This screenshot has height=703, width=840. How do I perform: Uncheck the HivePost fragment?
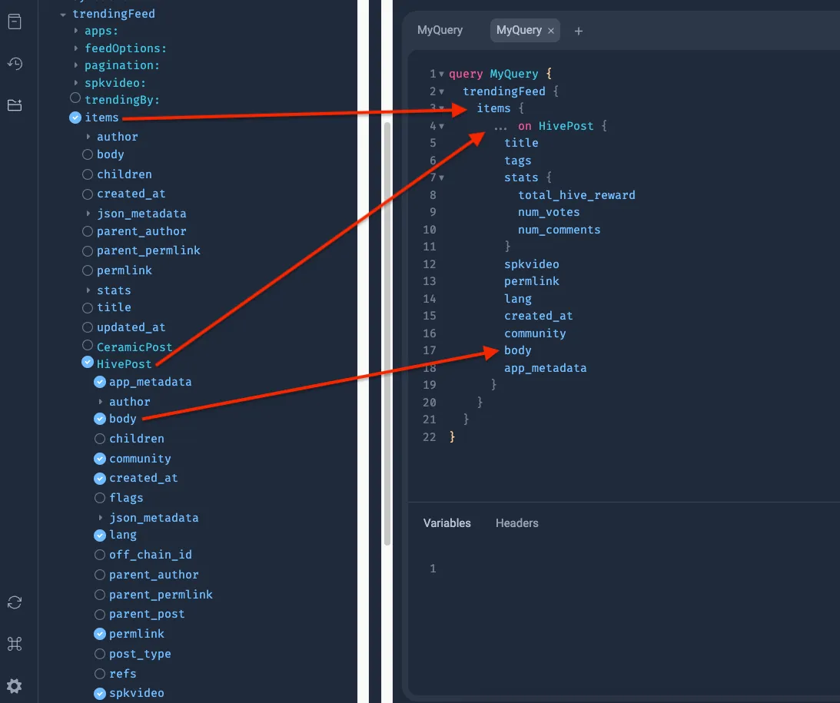88,363
